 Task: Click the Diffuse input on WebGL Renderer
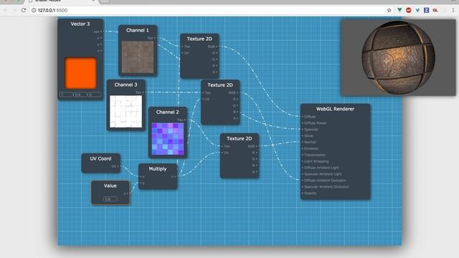(303, 116)
